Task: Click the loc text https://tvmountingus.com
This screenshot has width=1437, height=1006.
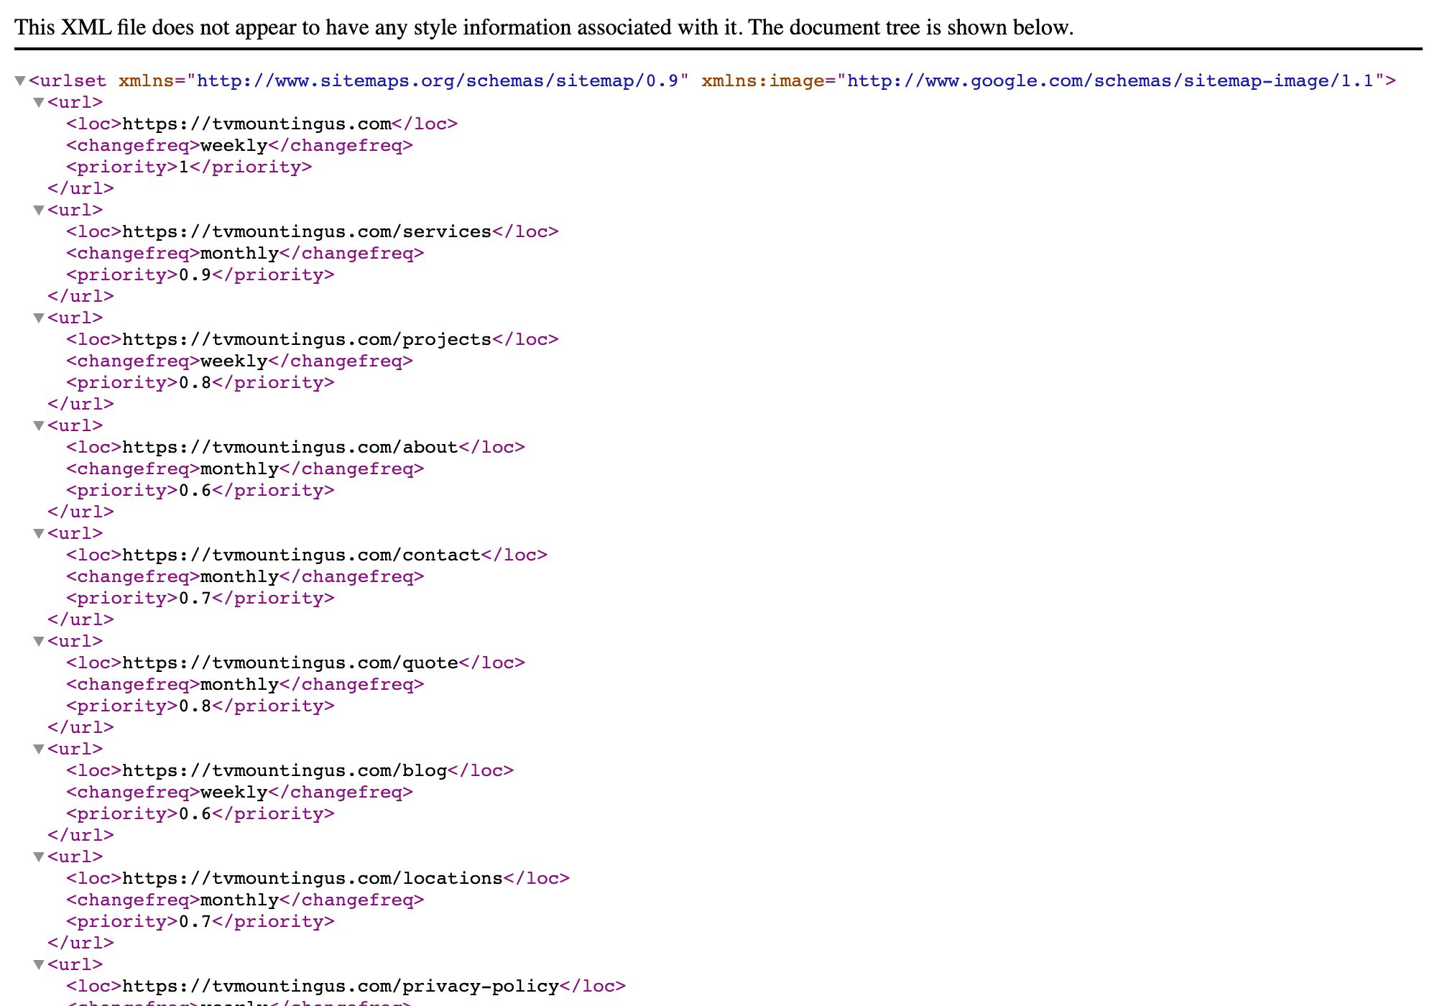Action: 257,124
